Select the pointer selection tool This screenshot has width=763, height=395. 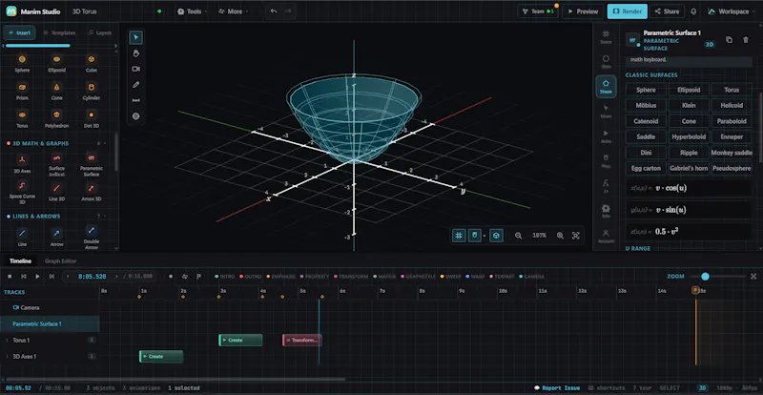[x=135, y=37]
